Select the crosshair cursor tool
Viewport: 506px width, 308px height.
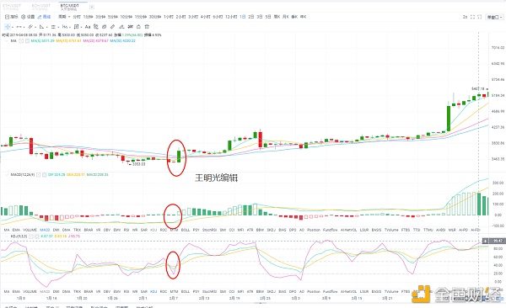coord(8,27)
